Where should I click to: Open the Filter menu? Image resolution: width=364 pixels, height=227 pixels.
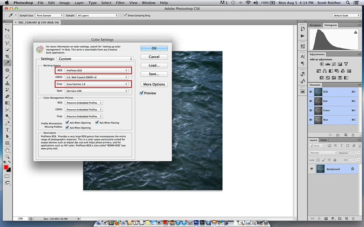120,3
